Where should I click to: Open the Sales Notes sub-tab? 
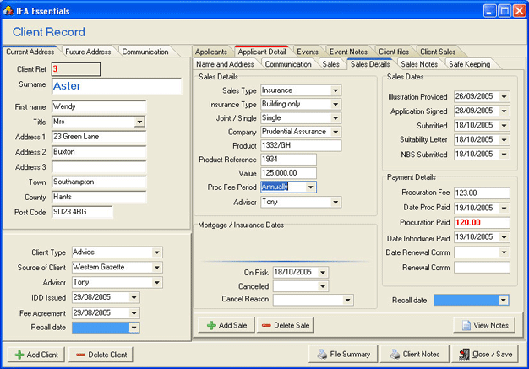pos(419,64)
